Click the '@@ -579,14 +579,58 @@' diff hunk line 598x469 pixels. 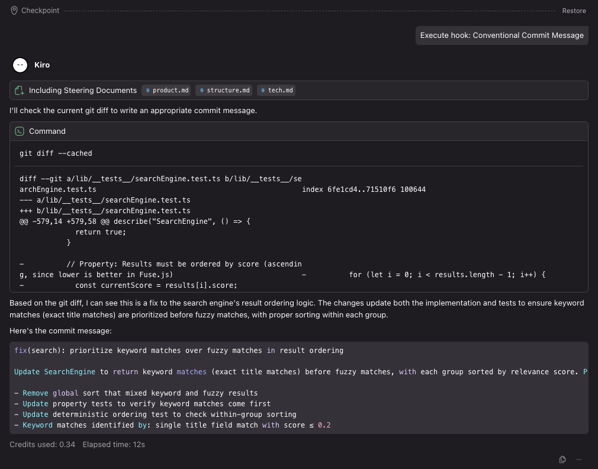tap(134, 221)
